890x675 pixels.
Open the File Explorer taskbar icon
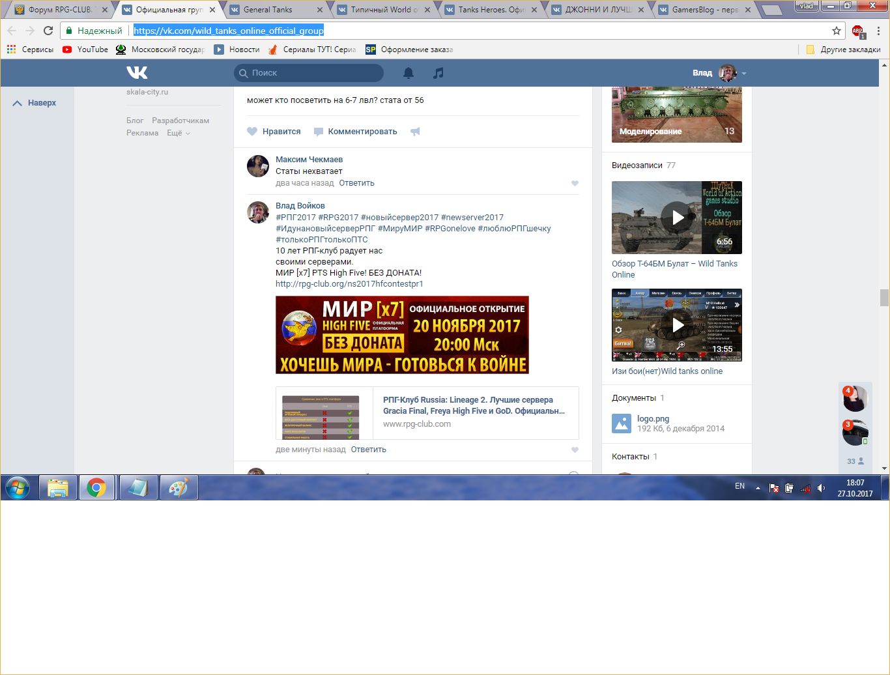tap(58, 487)
